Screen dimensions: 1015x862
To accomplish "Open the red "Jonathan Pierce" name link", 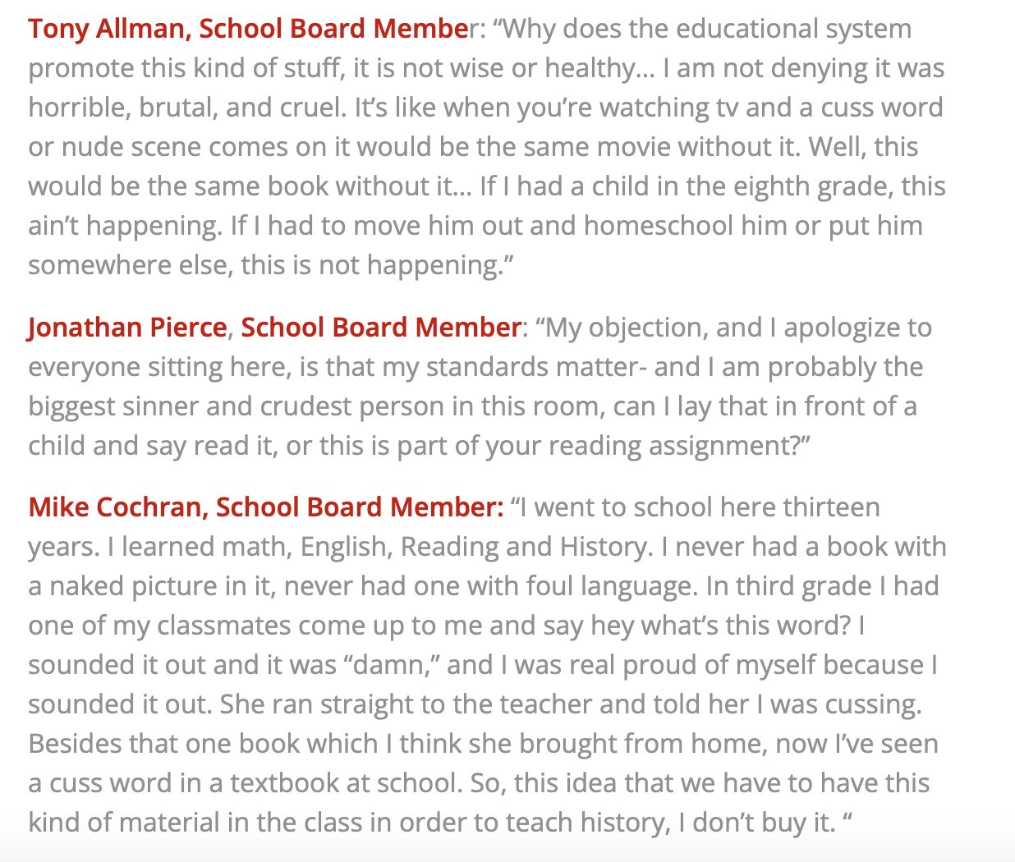I will [x=127, y=328].
